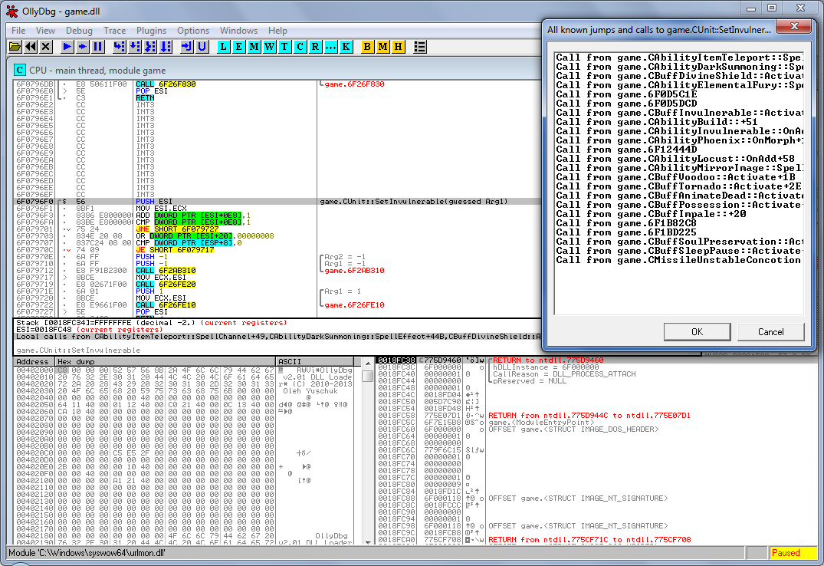Image resolution: width=824 pixels, height=566 pixels.
Task: Execute till user code with U icon
Action: 202,47
